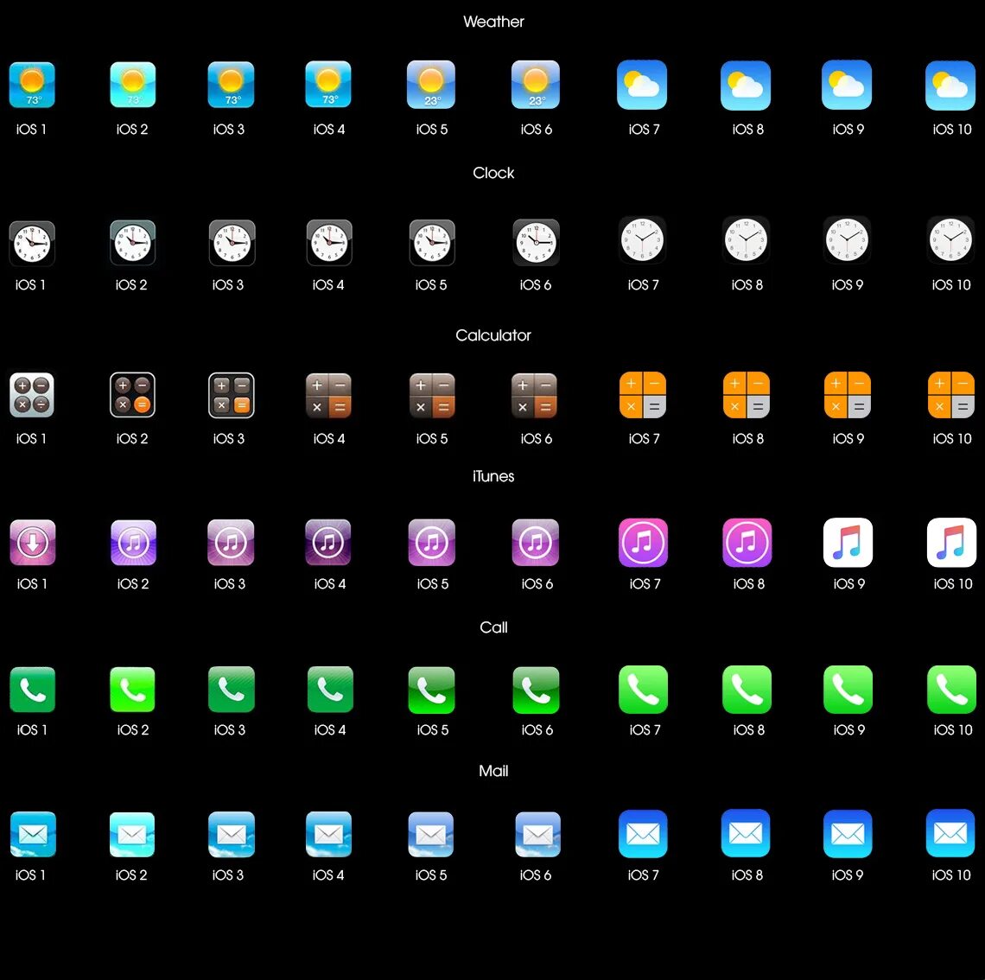Image resolution: width=985 pixels, height=980 pixels.
Task: Open the iOS 9 Weather icon
Action: (847, 85)
